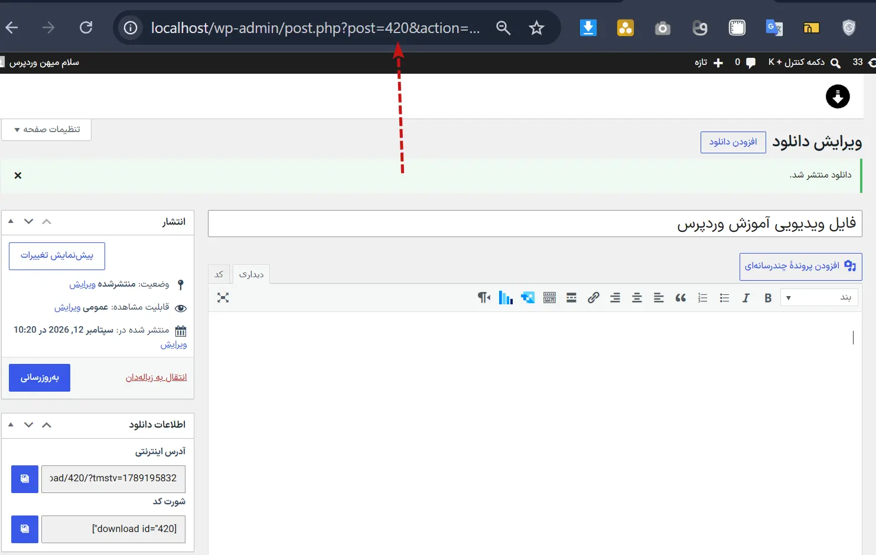Open the blue download manager browser extension

588,28
